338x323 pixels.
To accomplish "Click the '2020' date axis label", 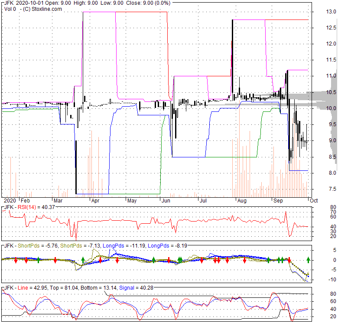I will point(10,201).
